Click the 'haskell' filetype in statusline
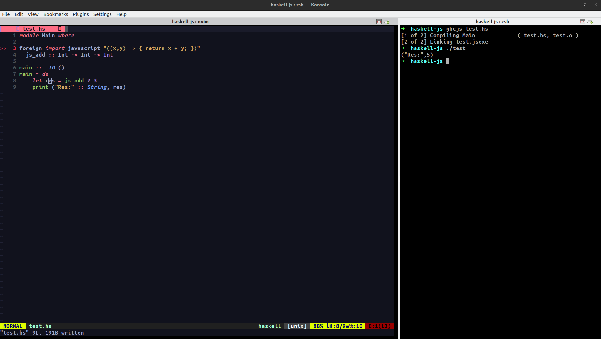This screenshot has height=340, width=601. (269, 326)
